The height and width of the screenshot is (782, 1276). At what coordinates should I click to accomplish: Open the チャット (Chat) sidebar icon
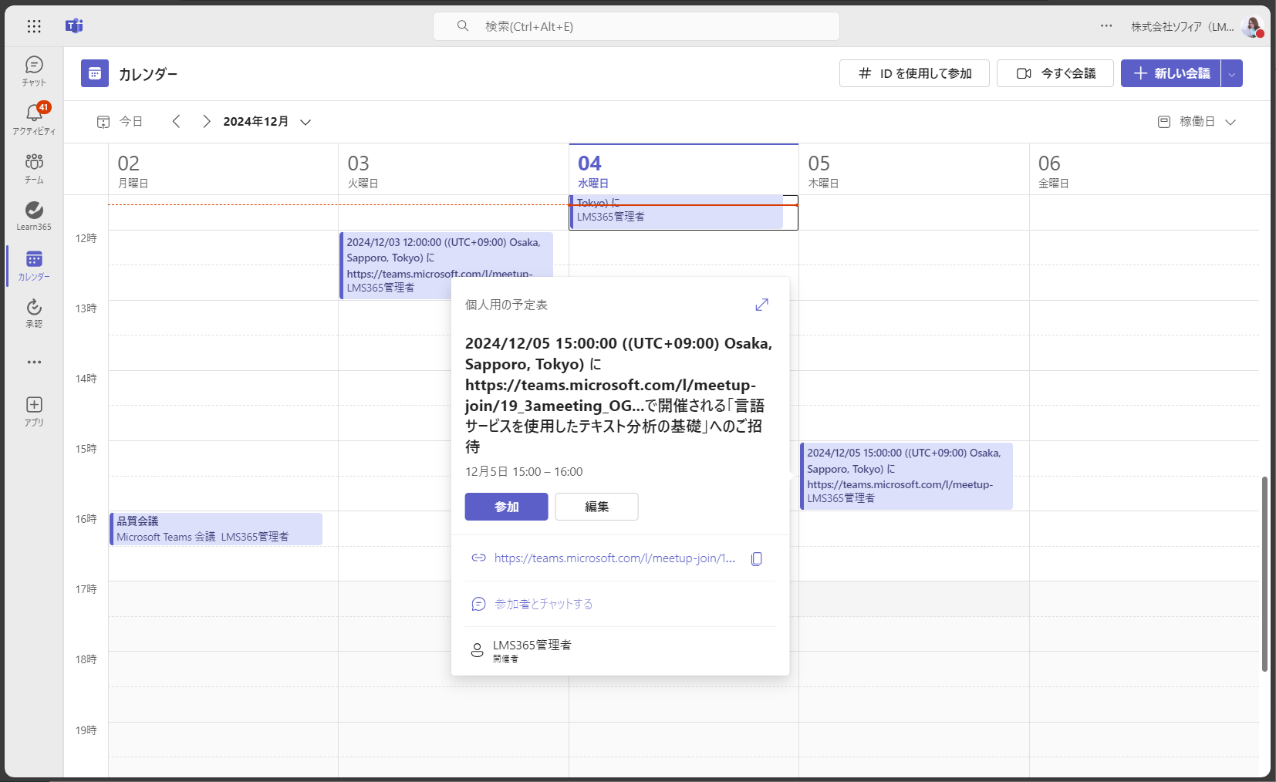34,71
